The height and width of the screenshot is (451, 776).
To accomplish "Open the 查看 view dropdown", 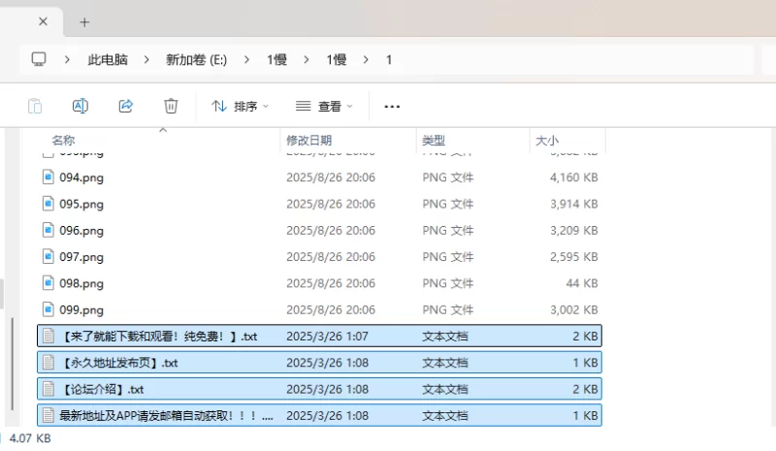I will point(324,106).
